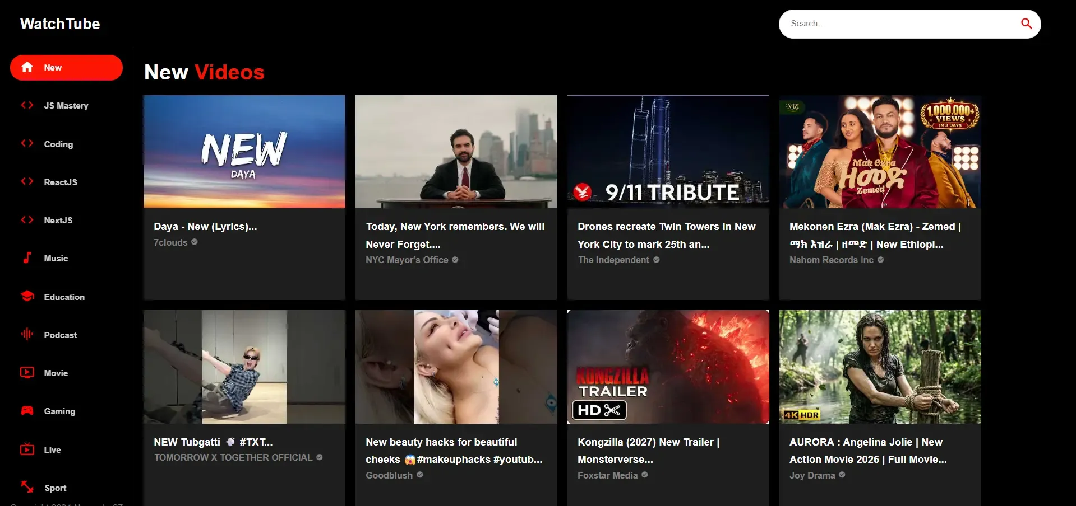
Task: Visit the 7clouds channel
Action: [170, 242]
